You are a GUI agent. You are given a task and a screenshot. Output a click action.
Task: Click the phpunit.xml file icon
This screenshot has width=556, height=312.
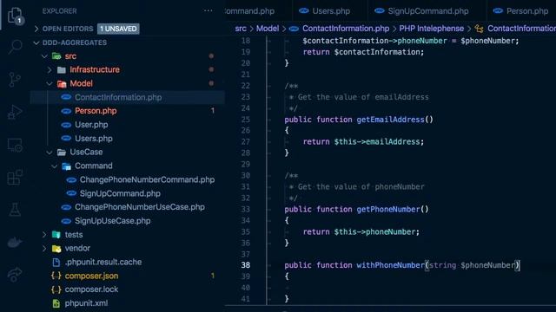56,303
